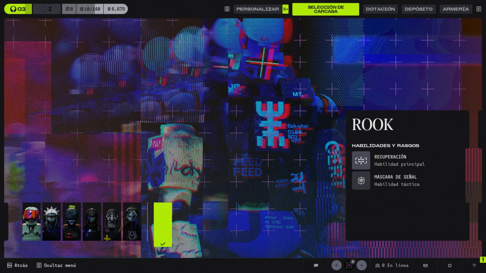Click the player avatar in squad bar

click(349, 265)
